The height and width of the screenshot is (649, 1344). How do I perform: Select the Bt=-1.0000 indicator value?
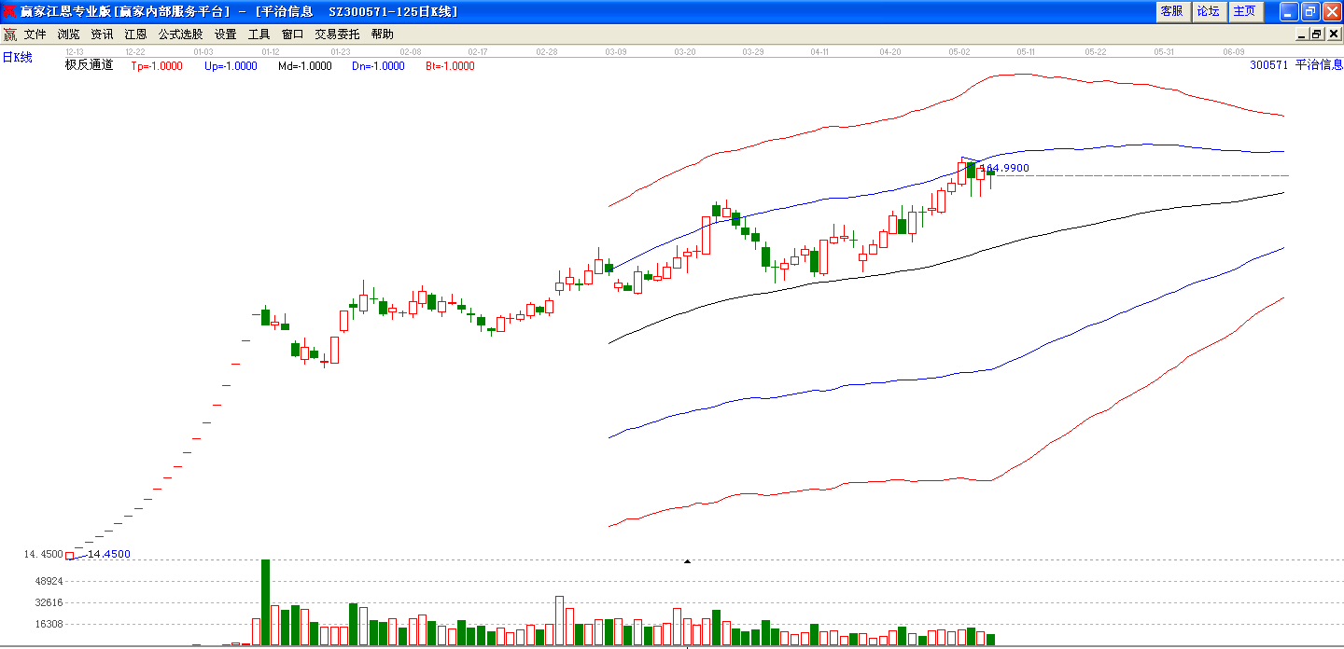coord(450,66)
